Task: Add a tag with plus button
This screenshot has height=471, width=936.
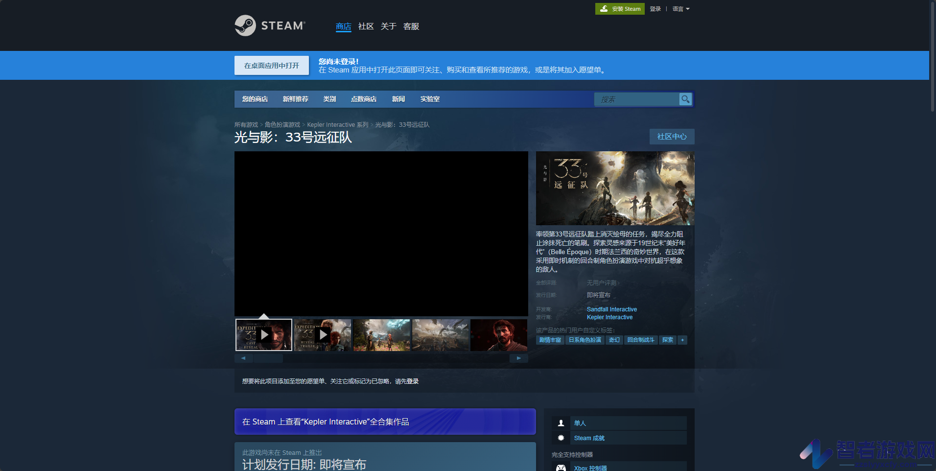Action: pyautogui.click(x=682, y=340)
